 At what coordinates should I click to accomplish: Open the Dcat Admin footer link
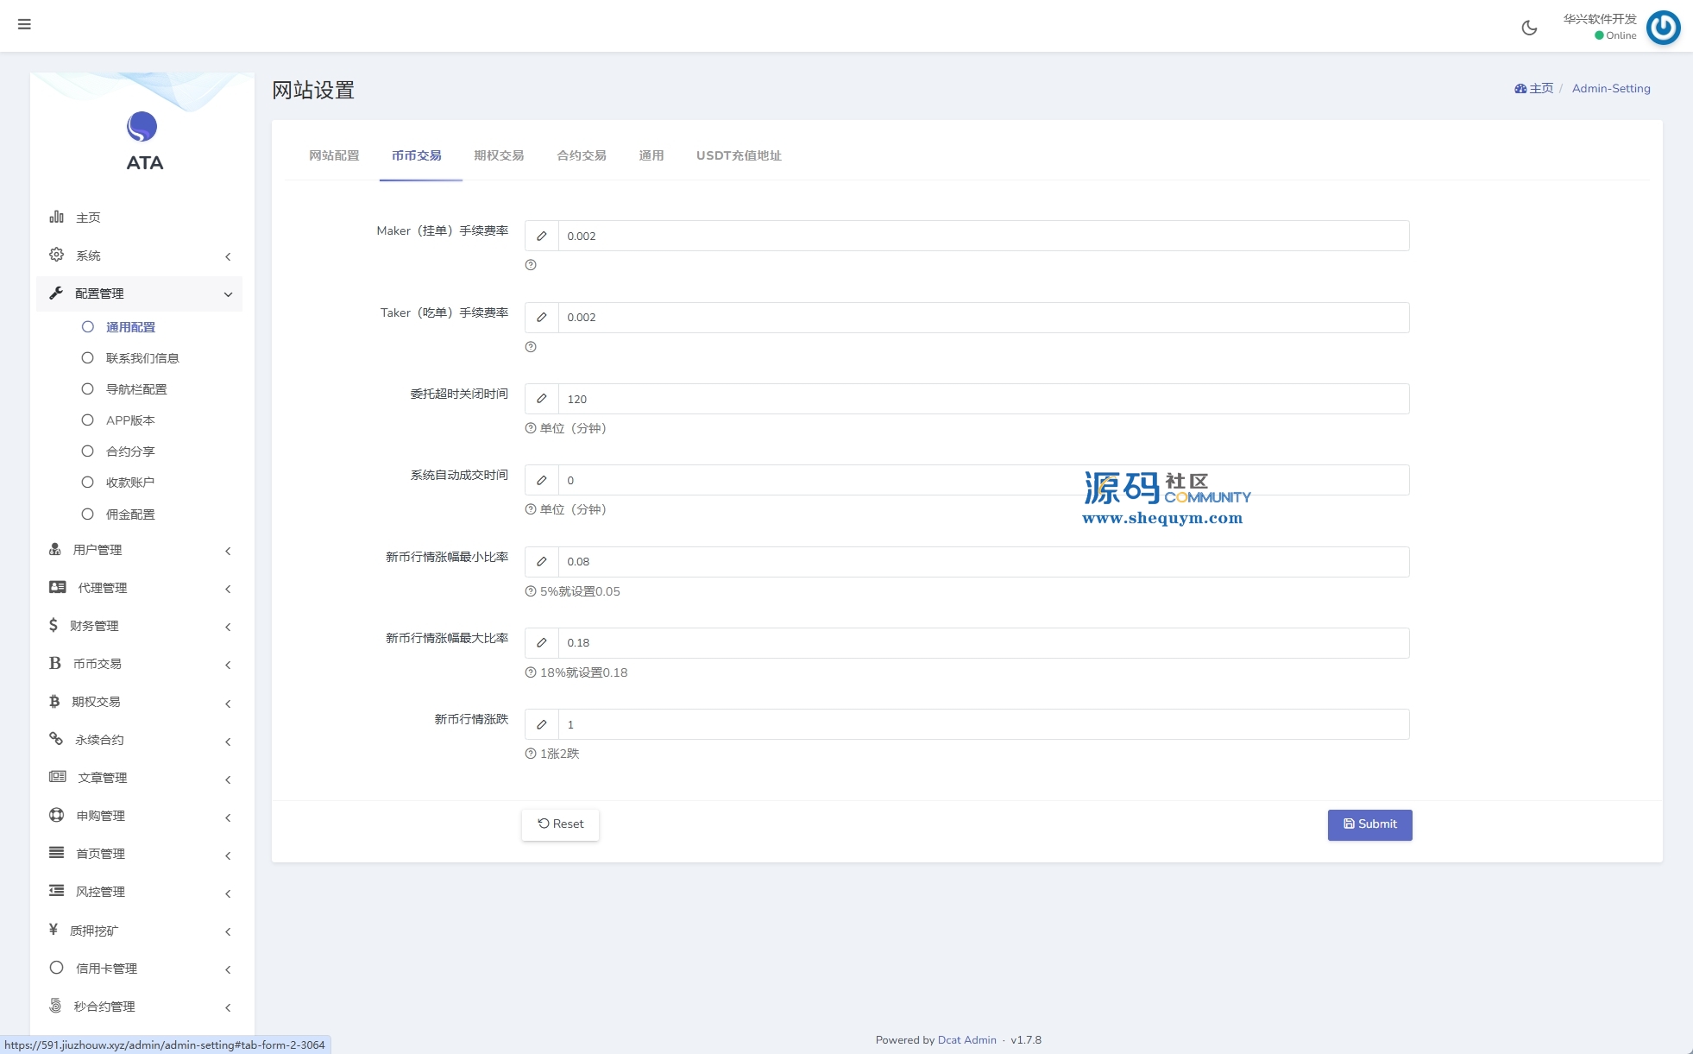click(x=966, y=1040)
